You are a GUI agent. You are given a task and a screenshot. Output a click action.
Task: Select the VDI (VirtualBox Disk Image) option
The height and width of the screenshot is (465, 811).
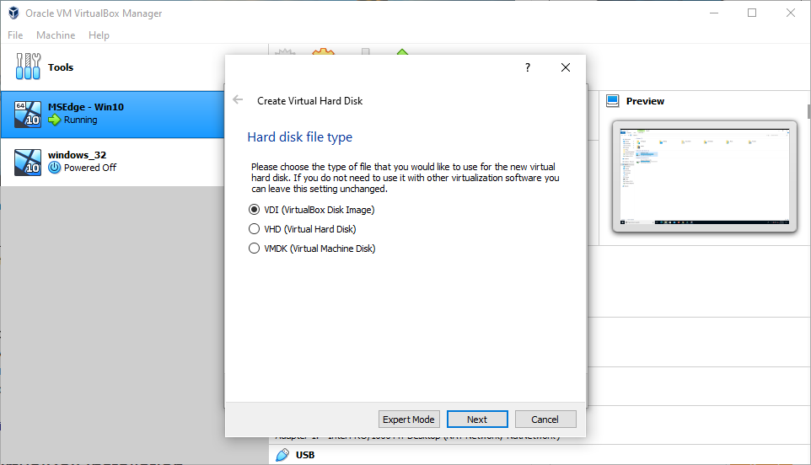pos(312,210)
